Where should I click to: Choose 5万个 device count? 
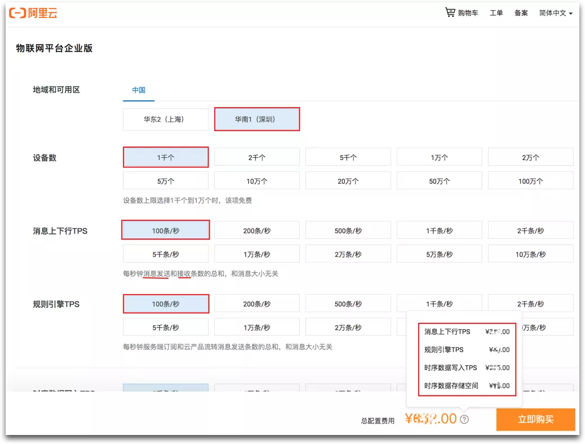(x=166, y=181)
